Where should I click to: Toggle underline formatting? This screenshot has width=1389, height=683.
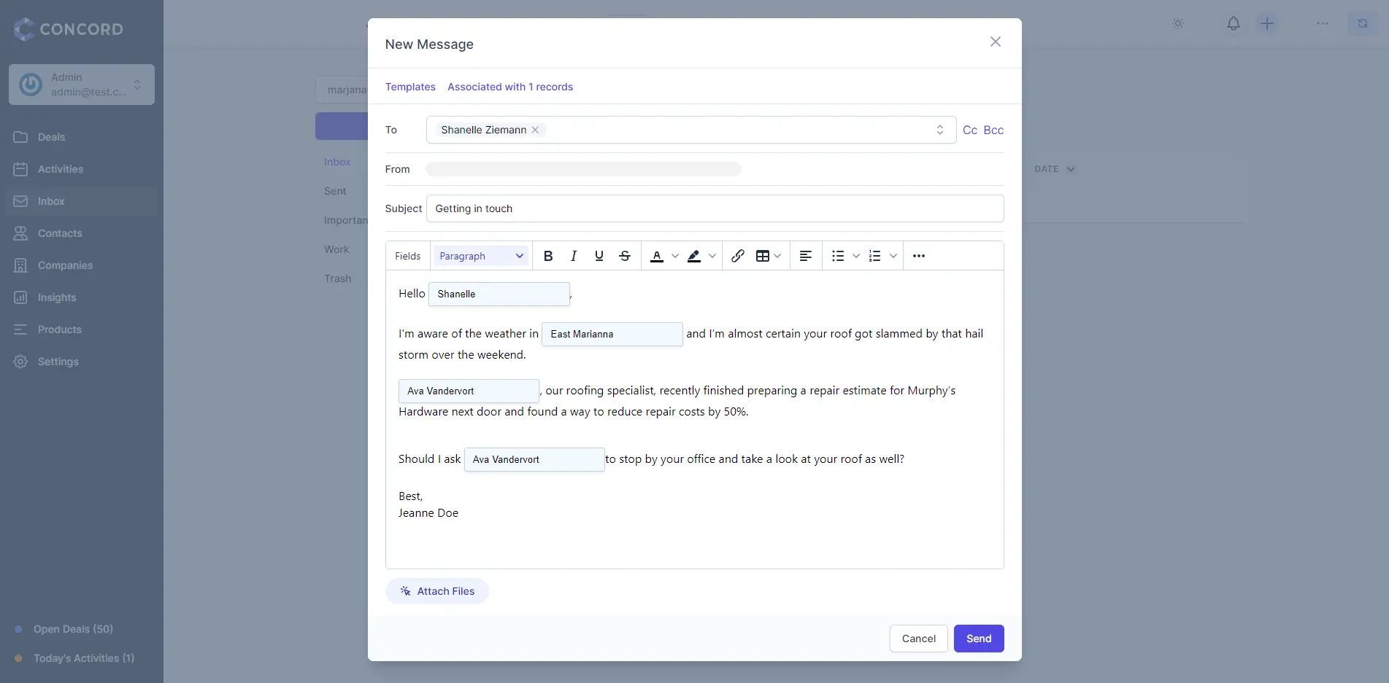(x=599, y=256)
